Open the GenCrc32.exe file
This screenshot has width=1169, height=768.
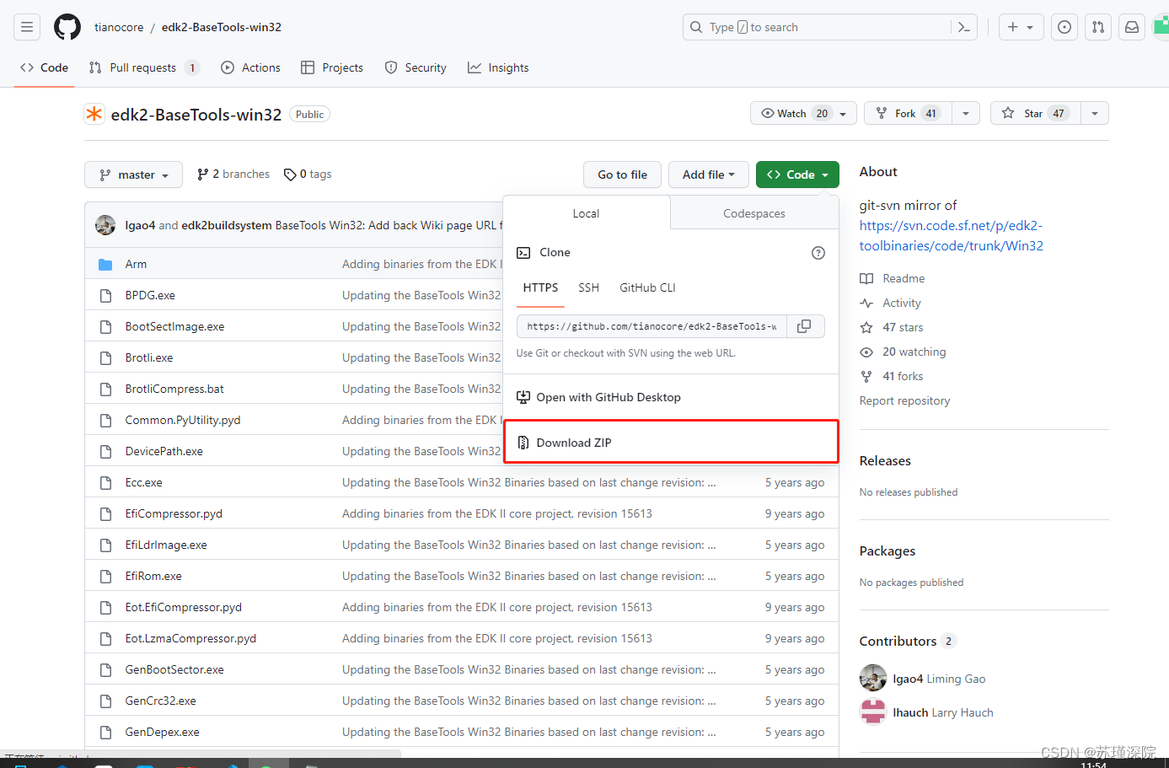point(161,701)
